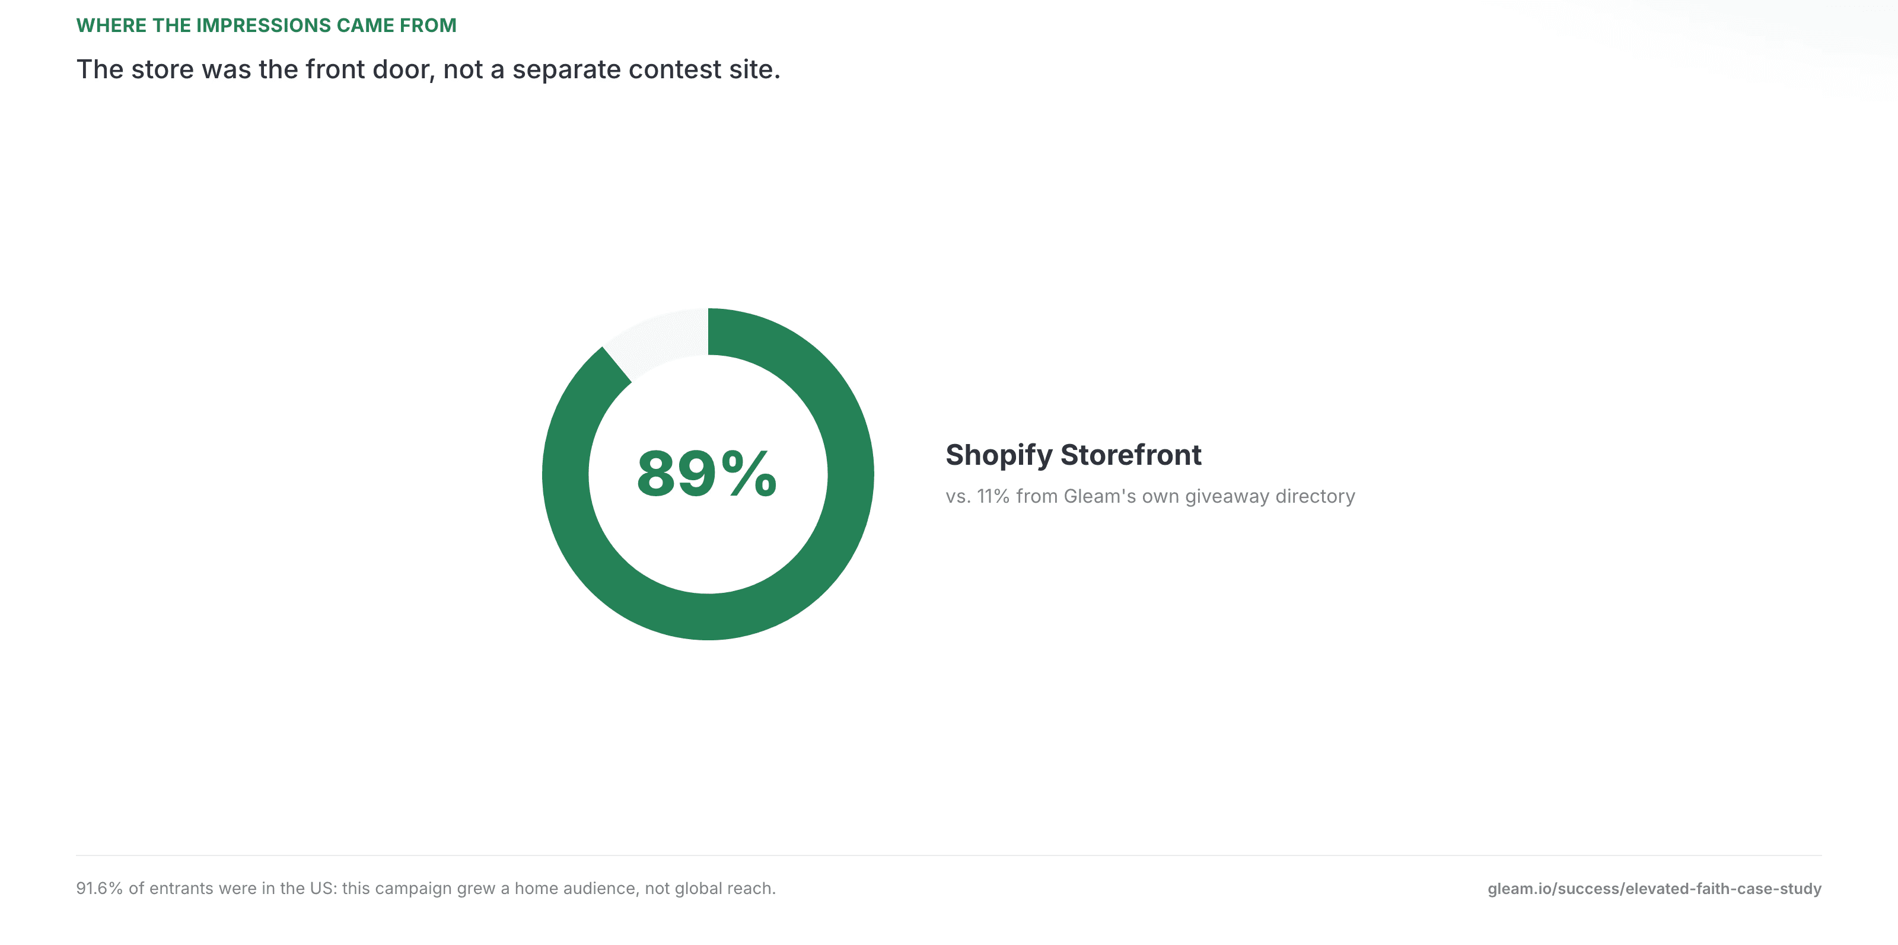The height and width of the screenshot is (945, 1898).
Task: Click the caption about Gleam's giveaway directory
Action: (x=1150, y=496)
